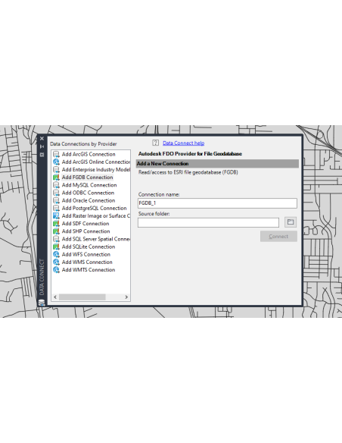The image size is (342, 443).
Task: Click the Connect button
Action: tap(278, 237)
